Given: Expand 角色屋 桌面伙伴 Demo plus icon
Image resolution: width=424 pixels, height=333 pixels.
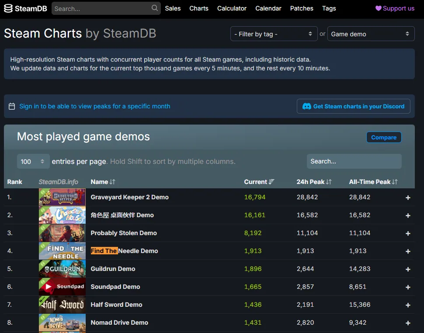Looking at the screenshot, I should [408, 215].
